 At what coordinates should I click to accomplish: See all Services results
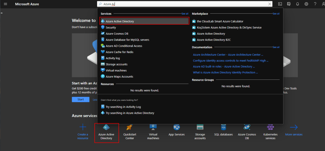(185, 14)
